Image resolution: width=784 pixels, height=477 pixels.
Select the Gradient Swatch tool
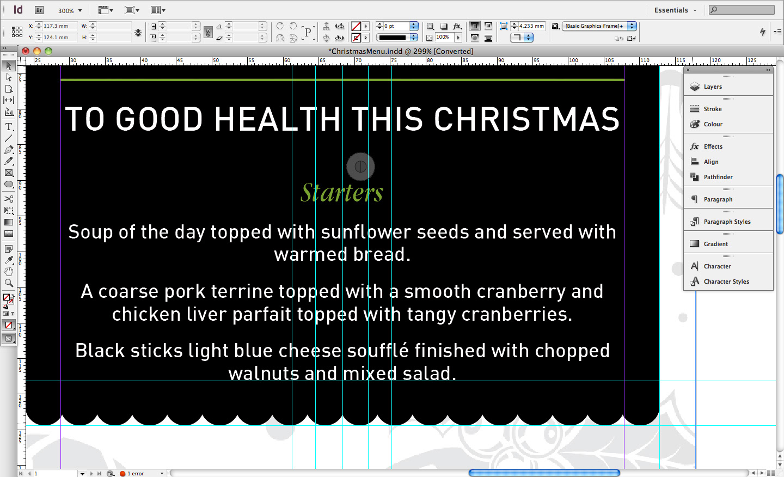coord(9,222)
